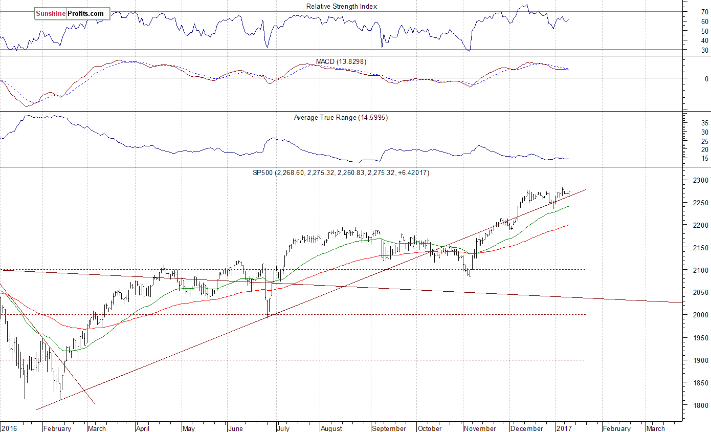711x432 pixels.
Task: Click RSI axis value 70
Action: pyautogui.click(x=704, y=12)
